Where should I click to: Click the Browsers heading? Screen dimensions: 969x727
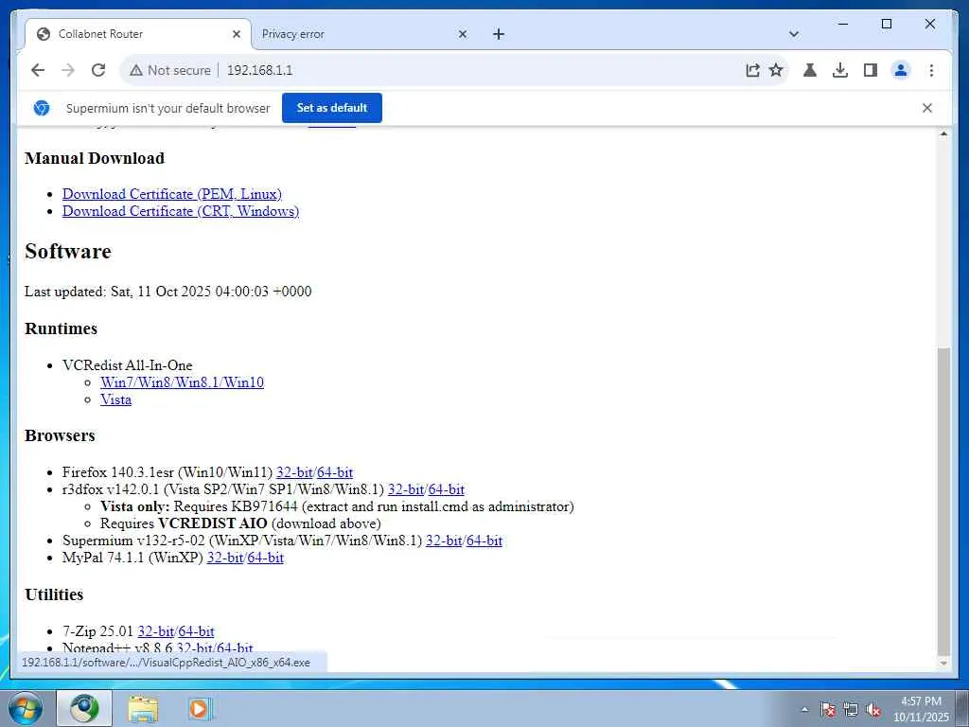click(60, 435)
